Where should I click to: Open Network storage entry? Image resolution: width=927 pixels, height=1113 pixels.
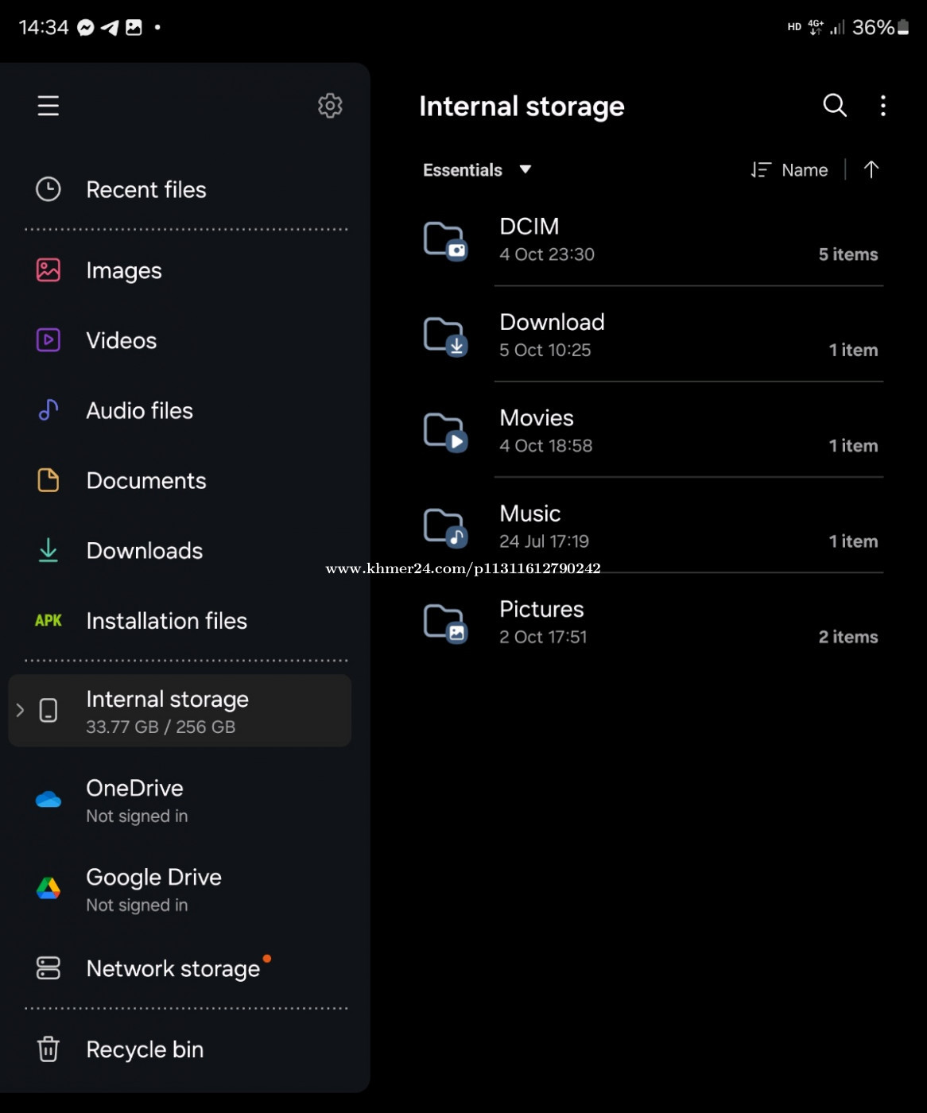click(173, 969)
